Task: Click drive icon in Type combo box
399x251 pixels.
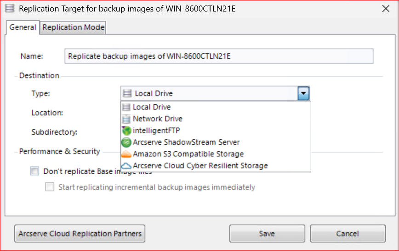Action: [127, 93]
